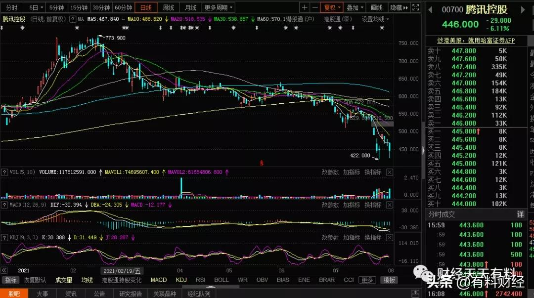
Task: Toggle RSI indicator
Action: pyautogui.click(x=201, y=280)
